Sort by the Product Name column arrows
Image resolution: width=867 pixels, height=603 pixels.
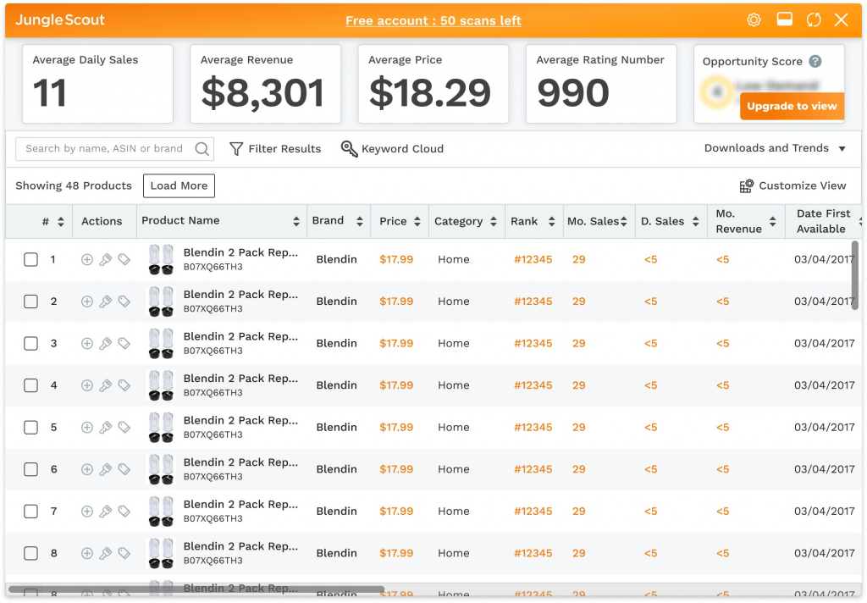click(x=296, y=221)
